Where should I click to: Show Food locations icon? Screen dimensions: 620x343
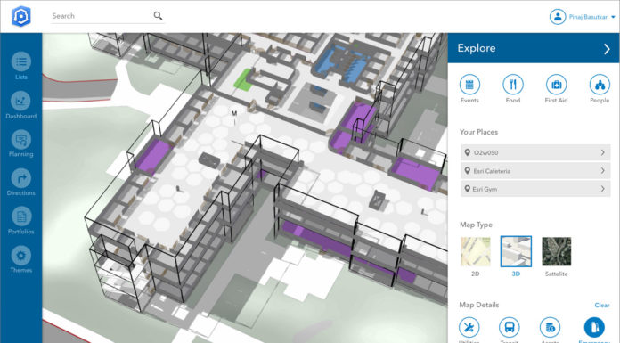pos(513,85)
